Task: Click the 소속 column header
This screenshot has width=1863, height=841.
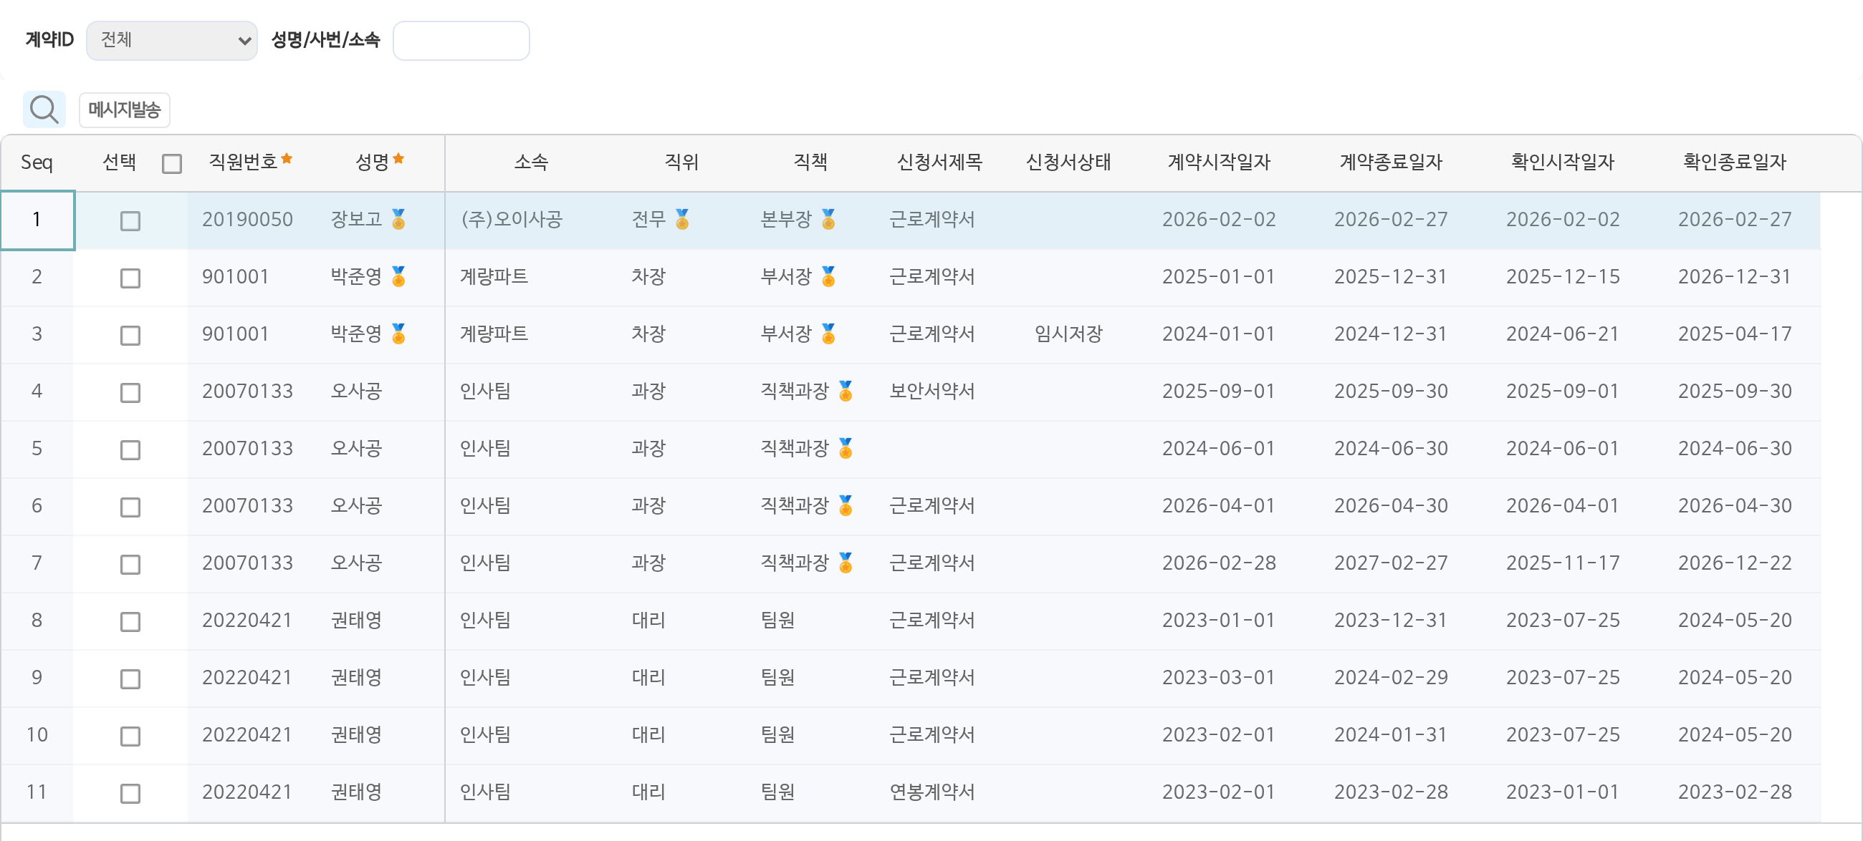Action: (x=531, y=162)
